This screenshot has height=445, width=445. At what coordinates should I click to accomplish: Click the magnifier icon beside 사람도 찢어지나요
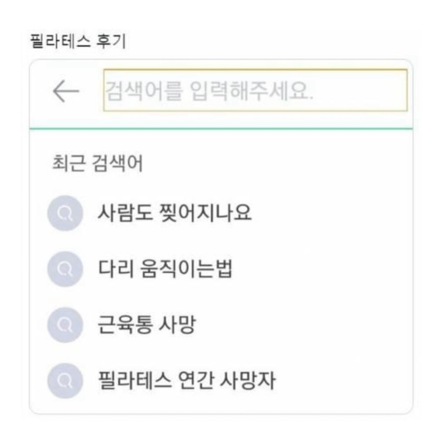click(64, 213)
